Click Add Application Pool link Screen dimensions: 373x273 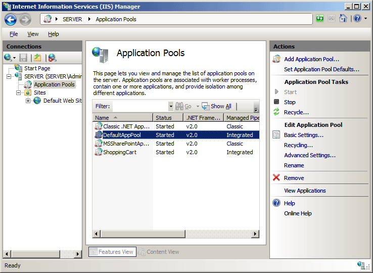tap(311, 59)
